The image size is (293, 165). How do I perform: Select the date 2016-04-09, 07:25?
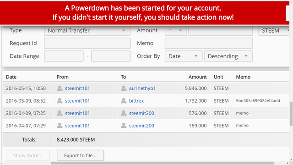26,113
